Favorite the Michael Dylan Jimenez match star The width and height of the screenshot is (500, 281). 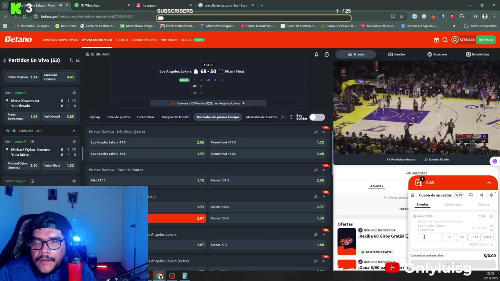pos(74,141)
